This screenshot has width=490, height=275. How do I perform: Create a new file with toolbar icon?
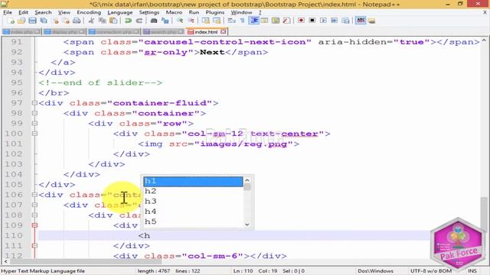[11, 21]
